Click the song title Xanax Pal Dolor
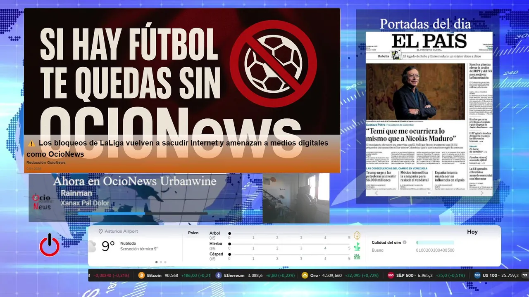Image resolution: width=529 pixels, height=297 pixels. 85,203
